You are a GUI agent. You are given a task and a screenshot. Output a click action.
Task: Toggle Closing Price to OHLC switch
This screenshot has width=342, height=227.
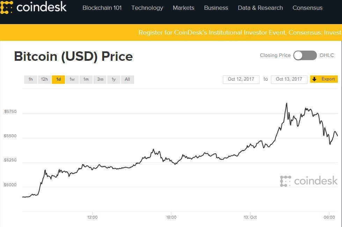coord(305,56)
